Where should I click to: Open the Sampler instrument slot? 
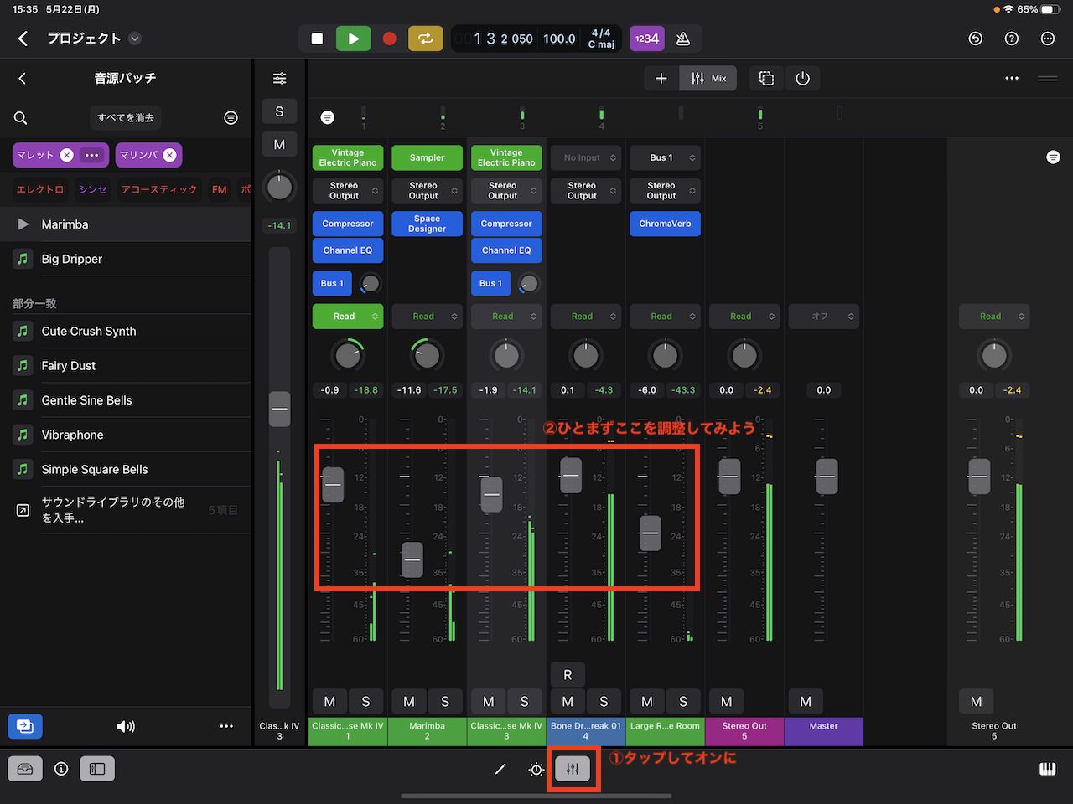[427, 157]
